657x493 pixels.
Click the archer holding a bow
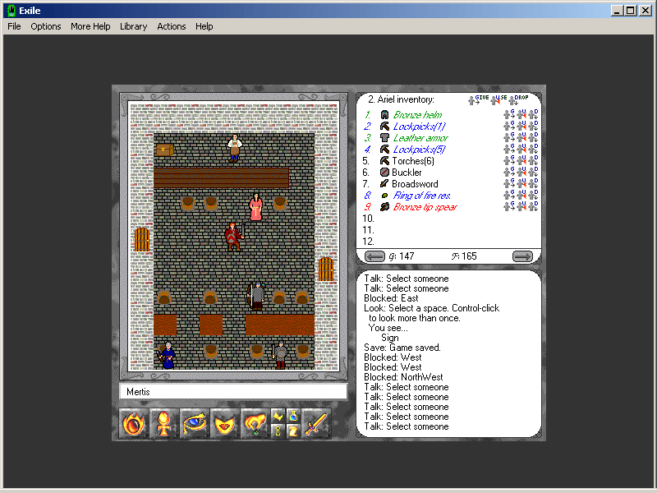click(x=256, y=296)
